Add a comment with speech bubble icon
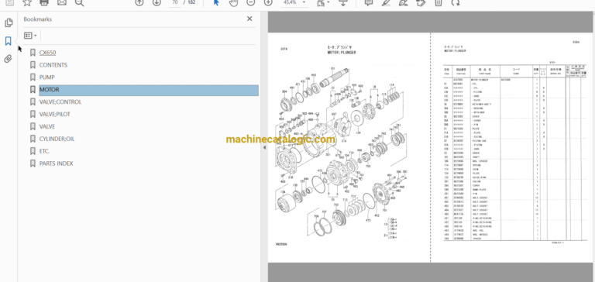The image size is (595, 282). tap(368, 3)
